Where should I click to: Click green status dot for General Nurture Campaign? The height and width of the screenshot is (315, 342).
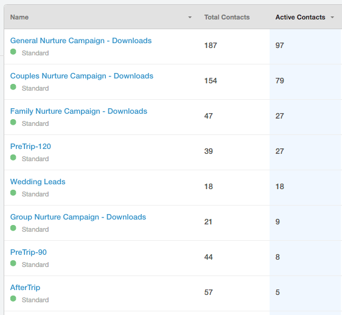13,52
